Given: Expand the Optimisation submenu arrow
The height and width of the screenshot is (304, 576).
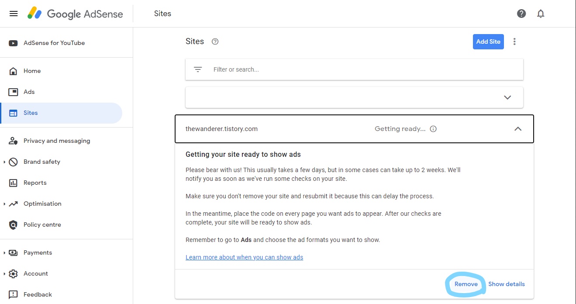Looking at the screenshot, I should pyautogui.click(x=4, y=204).
